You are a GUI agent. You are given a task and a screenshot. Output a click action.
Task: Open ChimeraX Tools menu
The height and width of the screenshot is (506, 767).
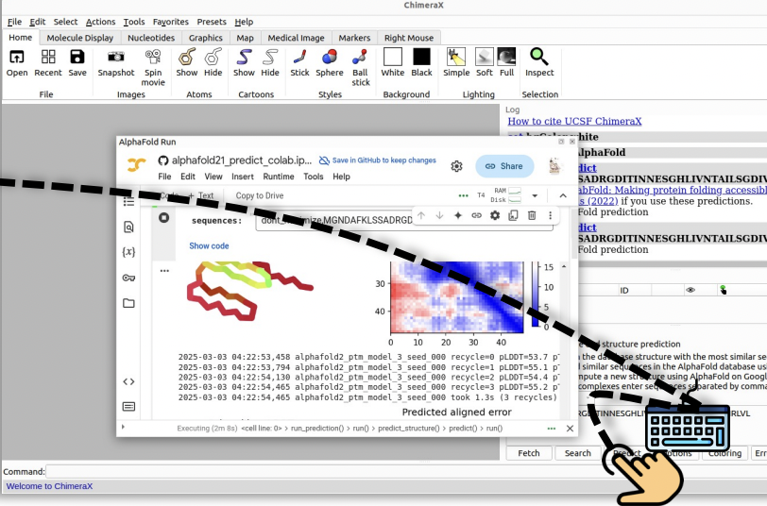[133, 22]
